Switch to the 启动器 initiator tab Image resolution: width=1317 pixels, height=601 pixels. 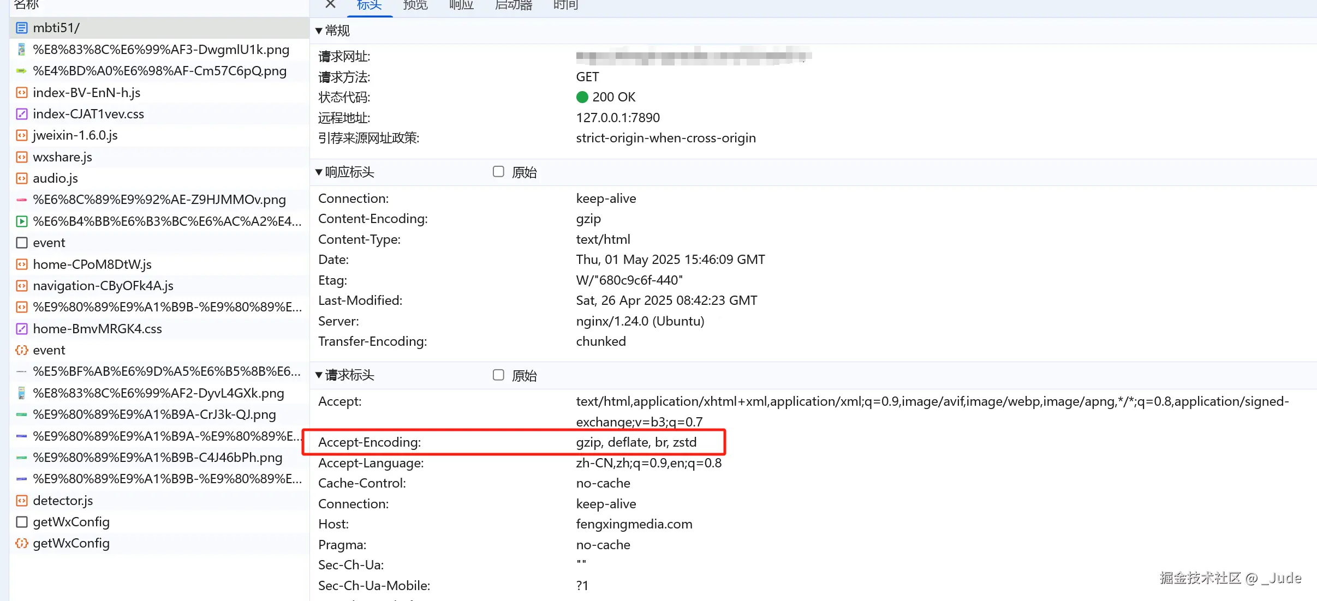coord(513,5)
